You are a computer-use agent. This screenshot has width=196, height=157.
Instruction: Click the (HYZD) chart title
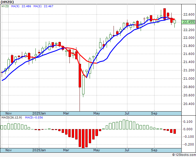(7, 2)
